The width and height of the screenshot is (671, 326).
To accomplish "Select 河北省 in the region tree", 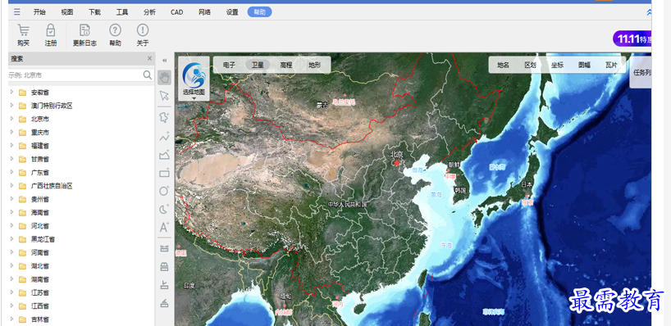I will tap(40, 225).
